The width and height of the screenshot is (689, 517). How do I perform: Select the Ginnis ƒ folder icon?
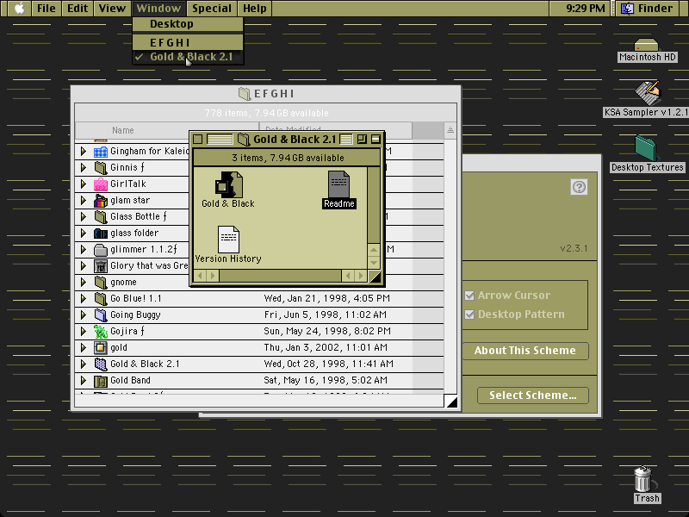[x=101, y=167]
